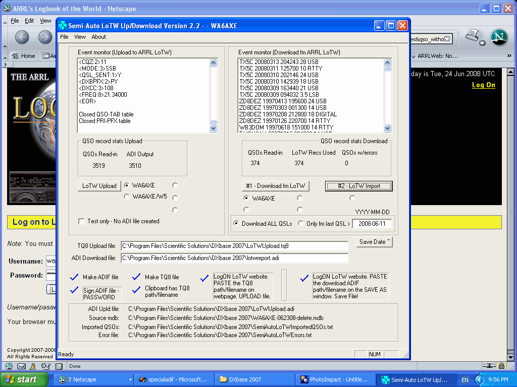Click the Print icon in Netscape toolbar

[x=472, y=35]
